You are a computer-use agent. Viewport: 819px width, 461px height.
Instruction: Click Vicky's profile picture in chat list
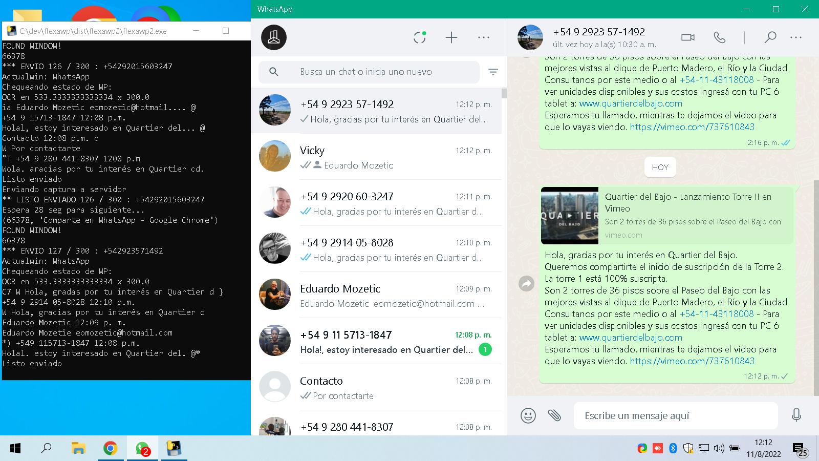(275, 156)
